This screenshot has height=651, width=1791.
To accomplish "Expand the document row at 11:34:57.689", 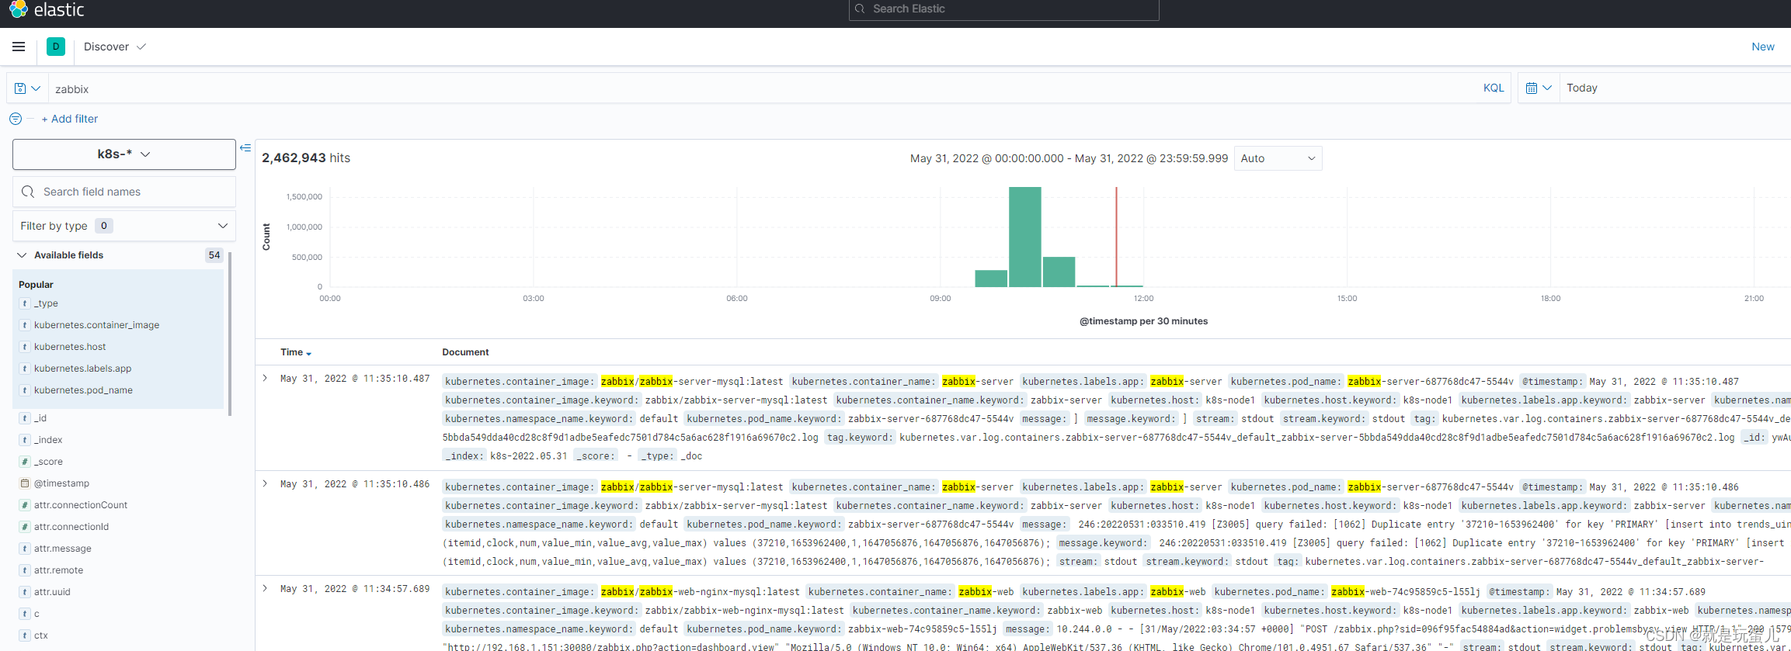I will click(265, 589).
